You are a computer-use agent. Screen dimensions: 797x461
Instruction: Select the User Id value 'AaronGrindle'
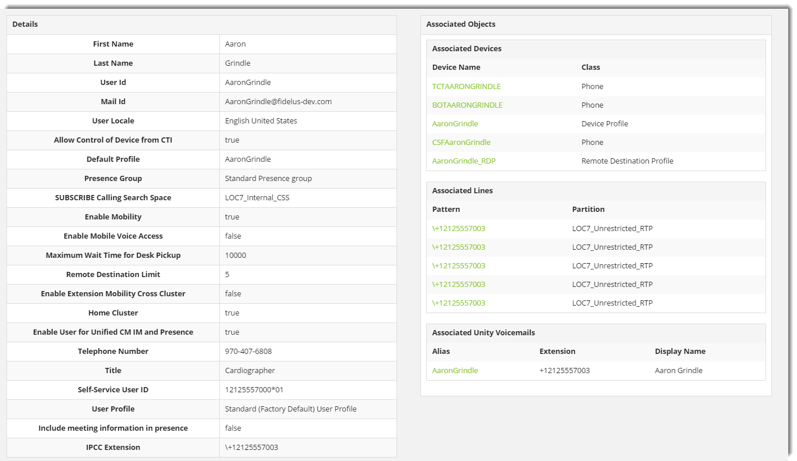[x=248, y=82]
